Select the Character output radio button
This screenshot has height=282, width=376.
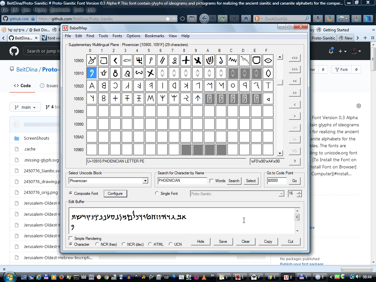pos(70,244)
